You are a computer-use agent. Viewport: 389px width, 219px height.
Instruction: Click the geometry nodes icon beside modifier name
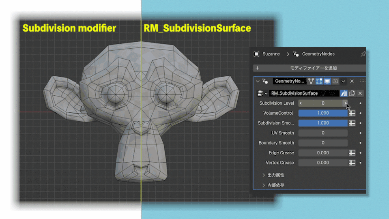point(265,81)
